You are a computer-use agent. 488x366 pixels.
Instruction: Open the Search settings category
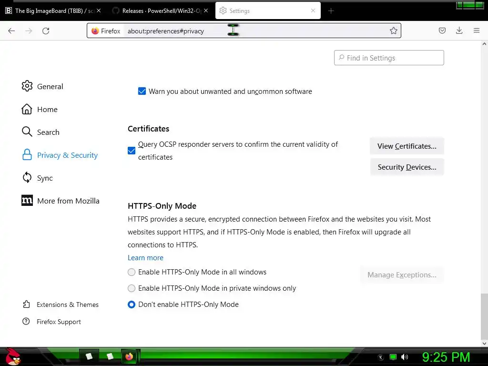(48, 132)
